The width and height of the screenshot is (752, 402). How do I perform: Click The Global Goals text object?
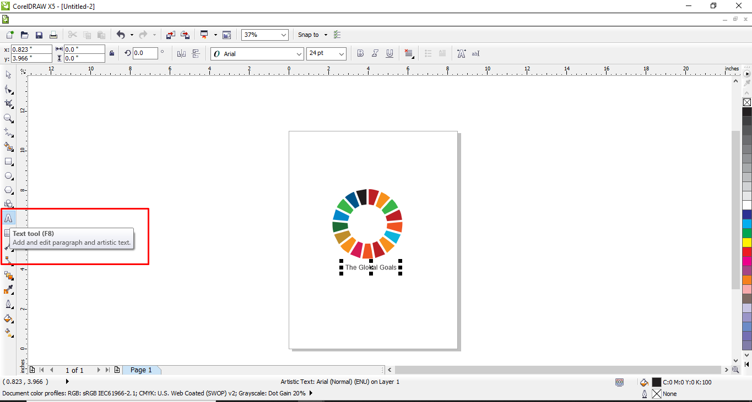tap(371, 267)
